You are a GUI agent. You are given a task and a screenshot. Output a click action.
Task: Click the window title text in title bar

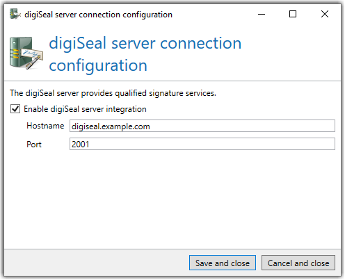pyautogui.click(x=98, y=15)
